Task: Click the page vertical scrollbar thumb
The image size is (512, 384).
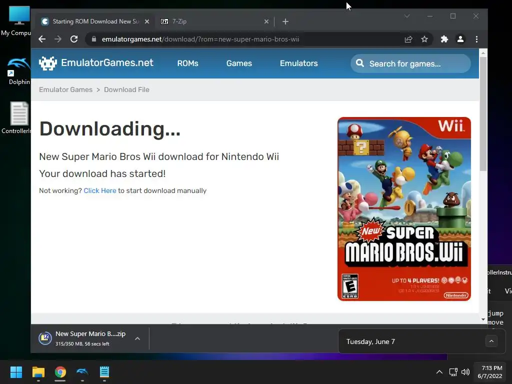Action: (x=483, y=113)
